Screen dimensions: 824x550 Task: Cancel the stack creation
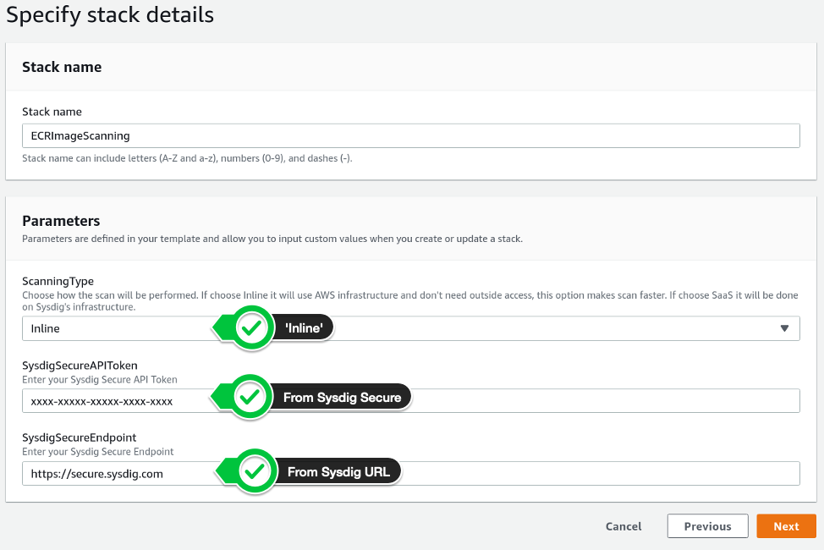point(623,526)
